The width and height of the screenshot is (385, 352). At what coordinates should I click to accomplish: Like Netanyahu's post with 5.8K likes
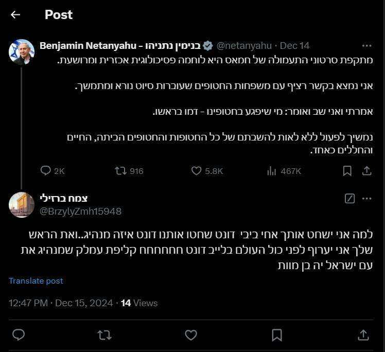(x=196, y=171)
